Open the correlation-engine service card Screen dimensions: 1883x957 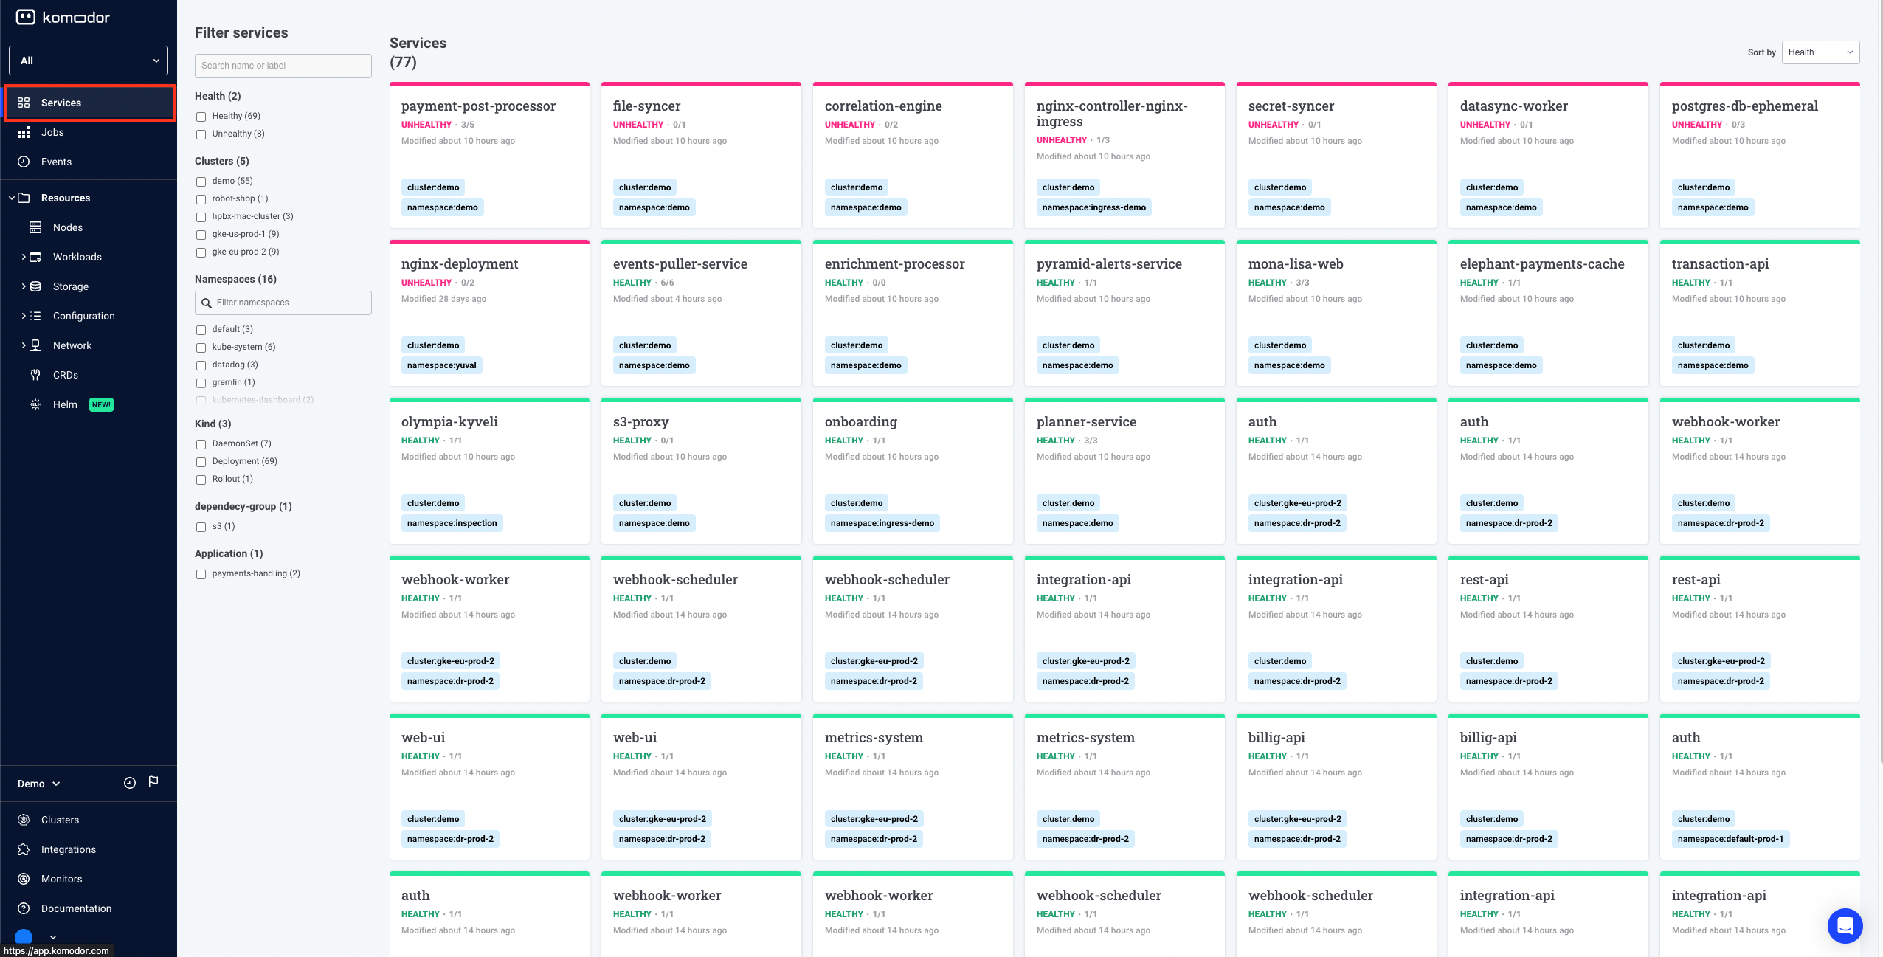(913, 155)
